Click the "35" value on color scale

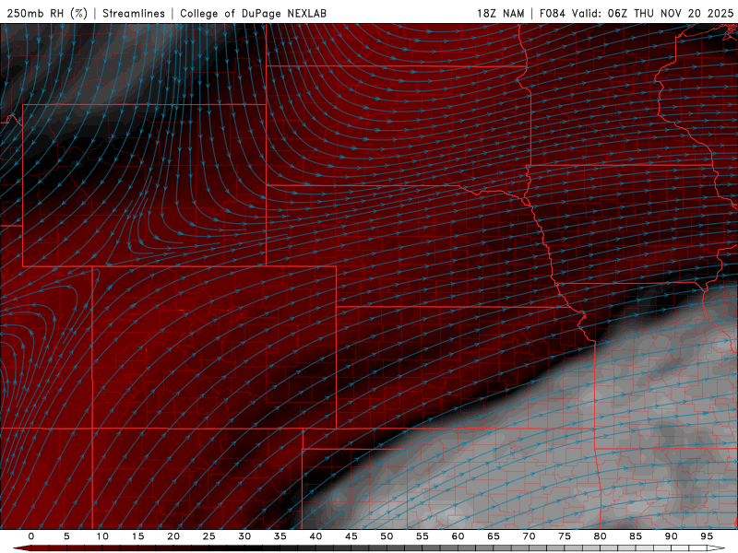coord(280,536)
